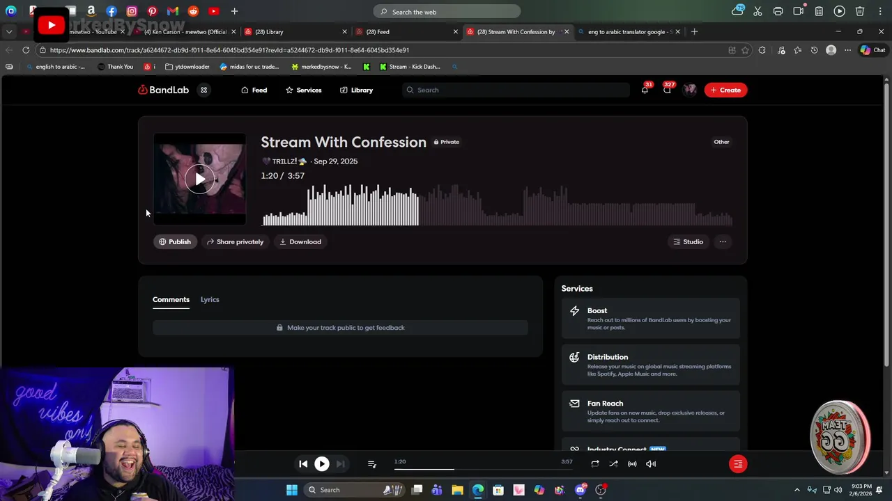Open the player queue list icon
The width and height of the screenshot is (892, 501).
coord(371,464)
